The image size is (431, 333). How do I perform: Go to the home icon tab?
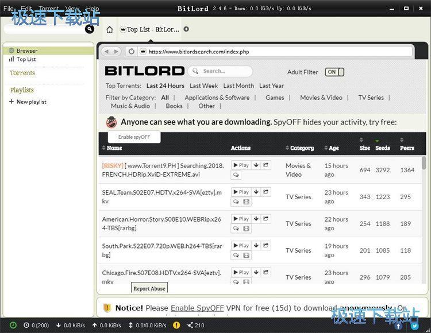pyautogui.click(x=109, y=29)
